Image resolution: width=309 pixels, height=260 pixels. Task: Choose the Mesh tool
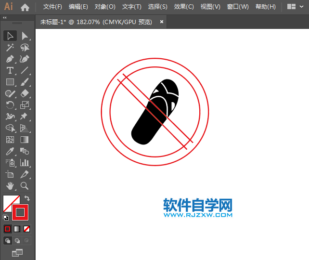10,140
